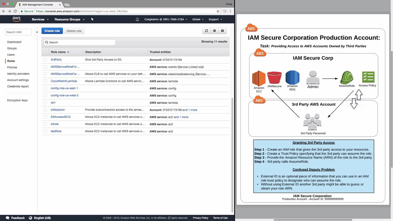Click the AWS logo home icon

[x=17, y=19]
